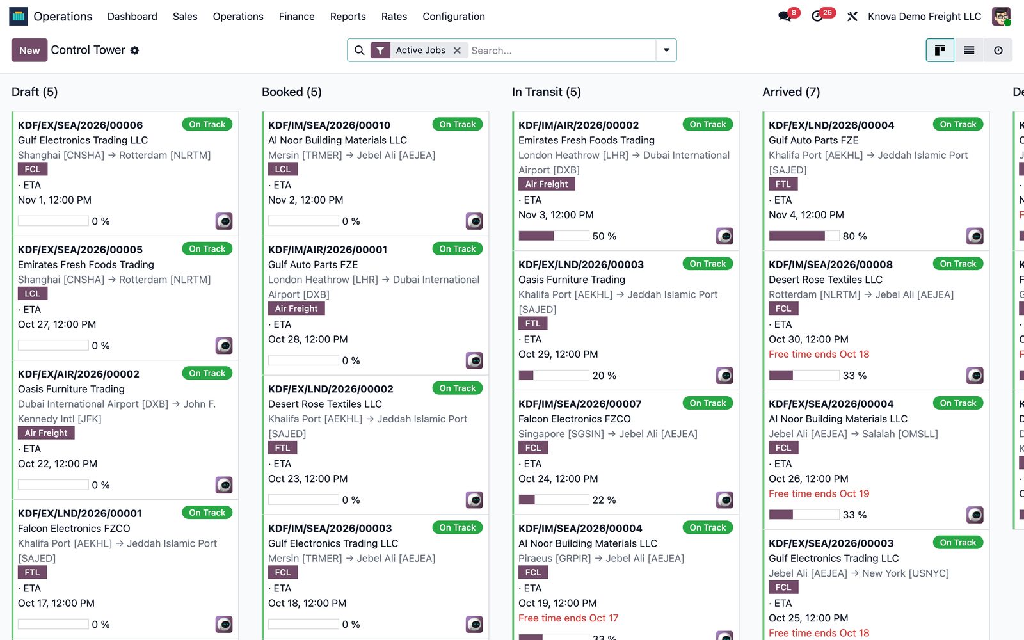The image size is (1024, 640).
Task: Click avatar on job KDF/EX/LND/2026/00002
Action: point(474,500)
